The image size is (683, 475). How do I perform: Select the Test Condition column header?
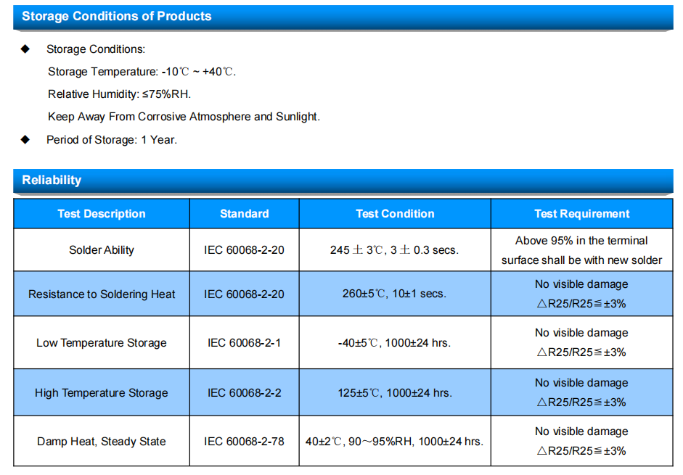click(395, 214)
